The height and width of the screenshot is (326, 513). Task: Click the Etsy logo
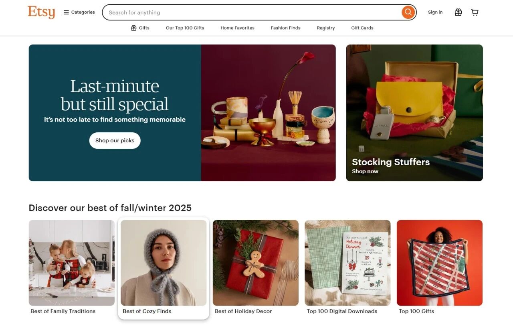tap(41, 12)
